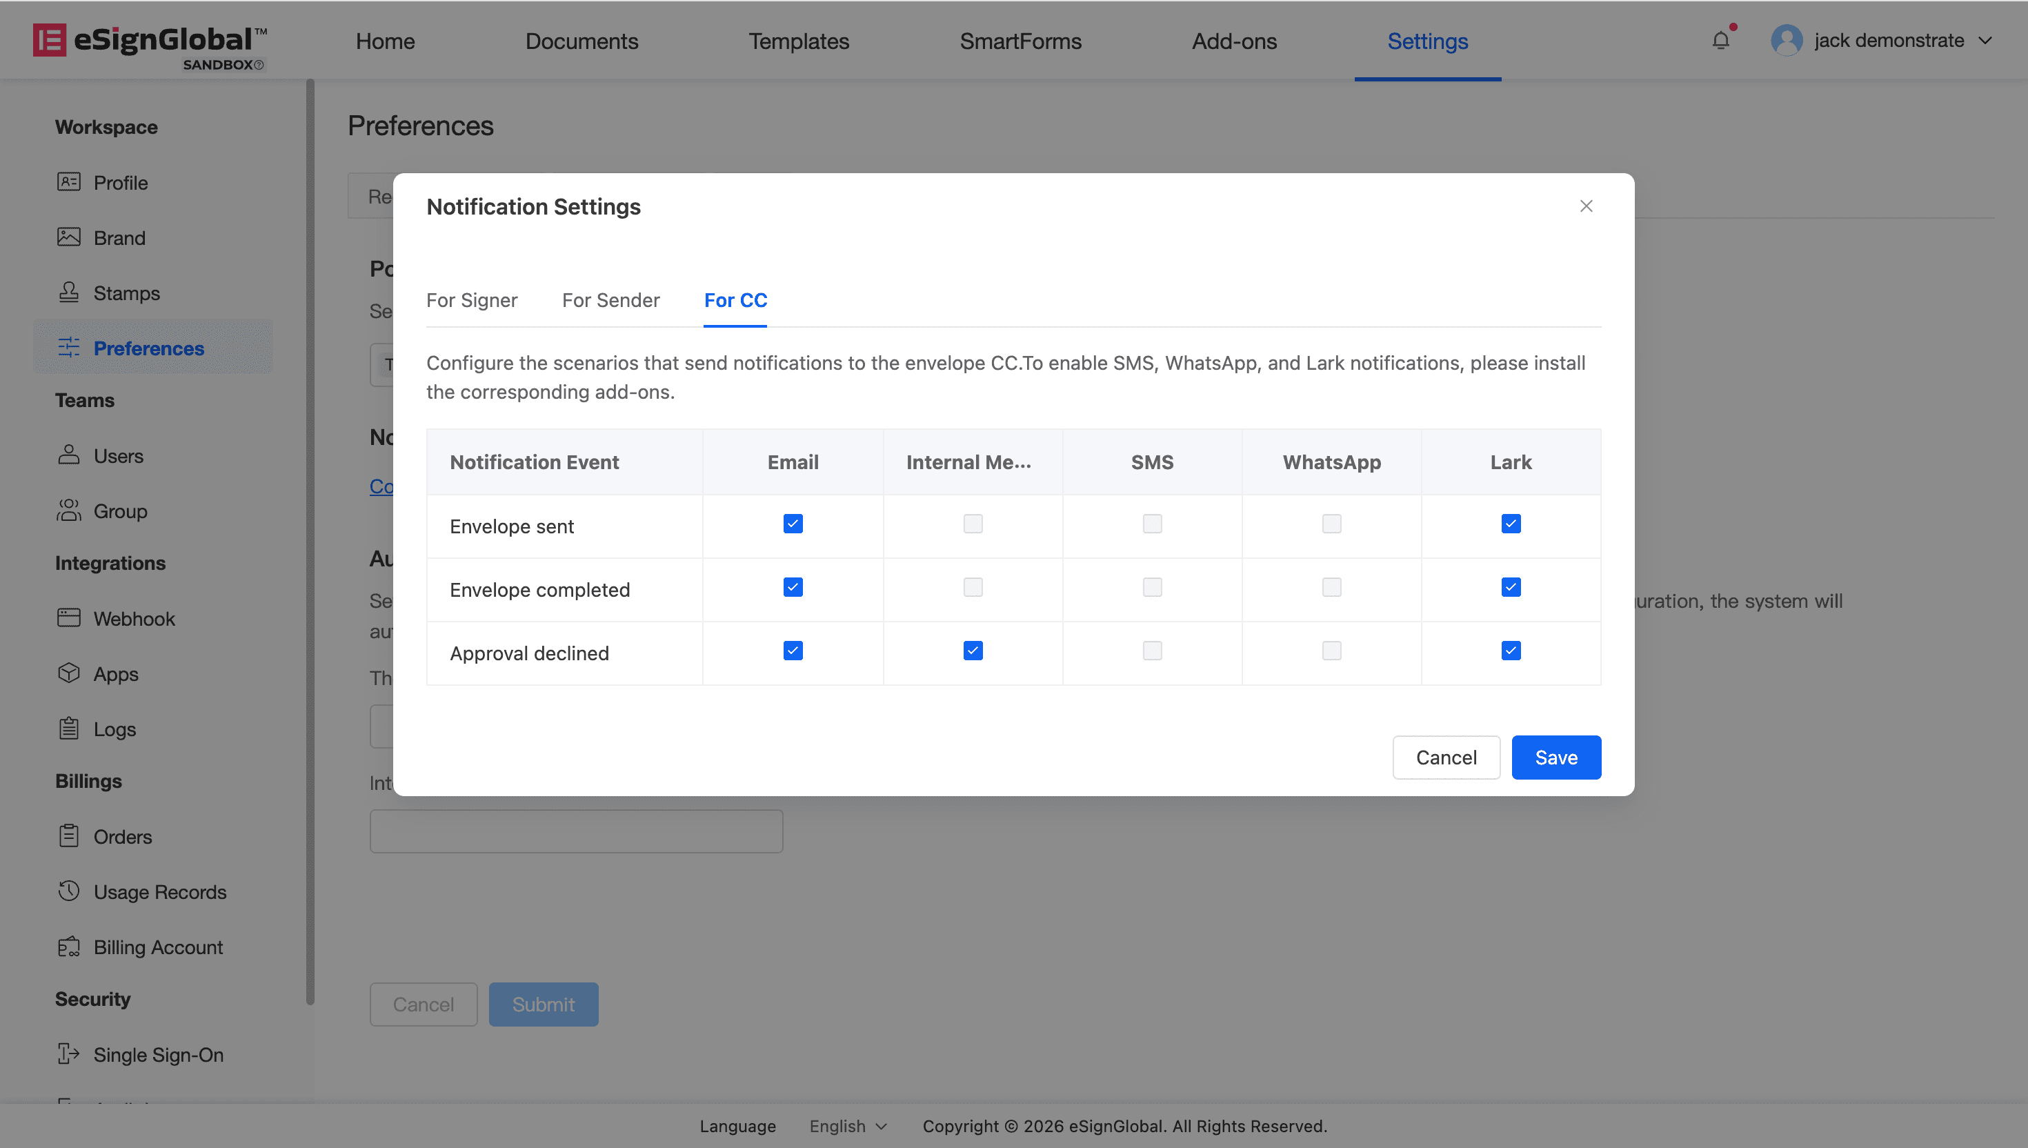
Task: Open the Documents menu item
Action: click(581, 41)
